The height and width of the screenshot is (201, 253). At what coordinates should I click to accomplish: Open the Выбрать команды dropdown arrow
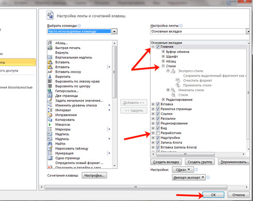tap(114, 31)
